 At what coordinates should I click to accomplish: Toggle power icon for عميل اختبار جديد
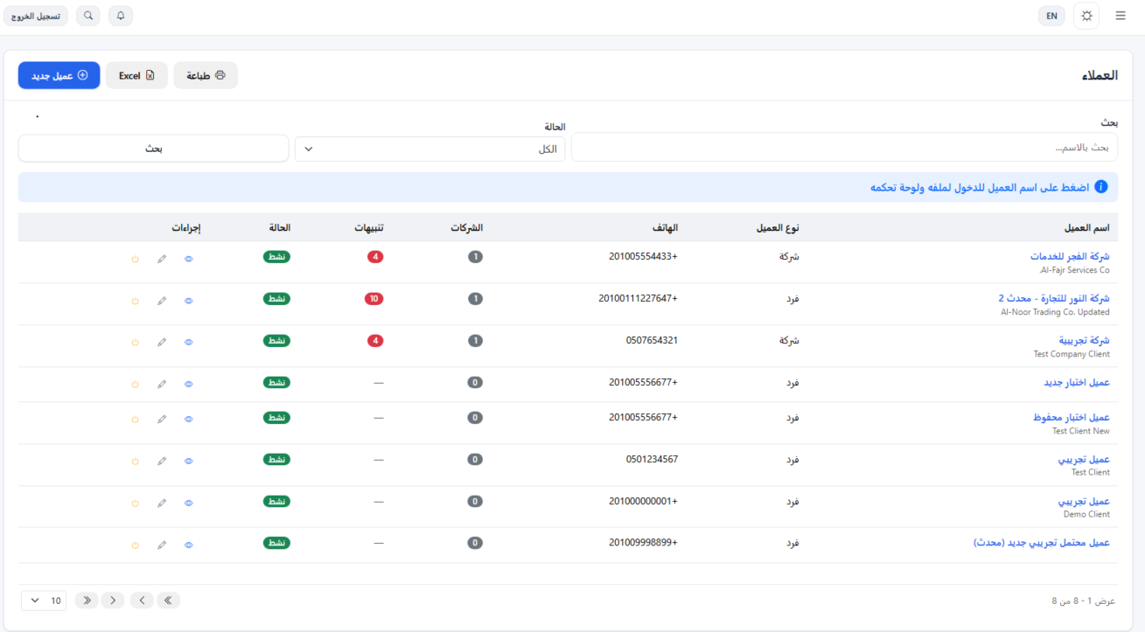[135, 385]
